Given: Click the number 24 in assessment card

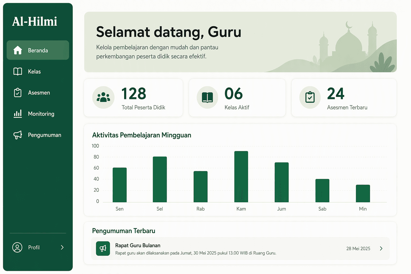Looking at the screenshot, I should 336,94.
